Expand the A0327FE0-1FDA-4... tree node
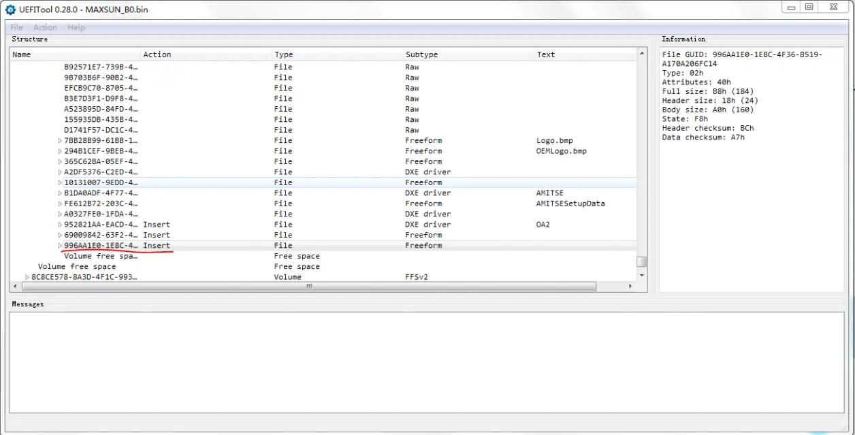Screen dimensions: 855x435 click(x=60, y=214)
